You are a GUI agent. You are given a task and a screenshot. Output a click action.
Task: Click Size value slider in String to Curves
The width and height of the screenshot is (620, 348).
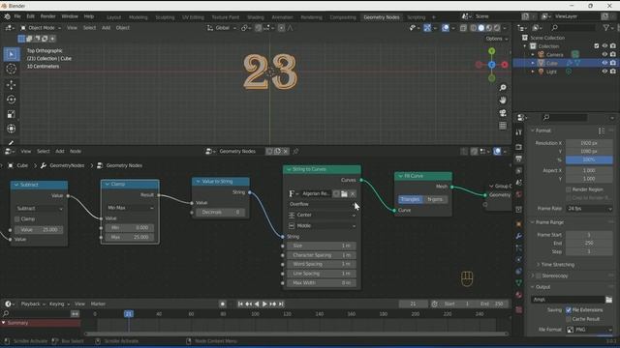tap(322, 246)
